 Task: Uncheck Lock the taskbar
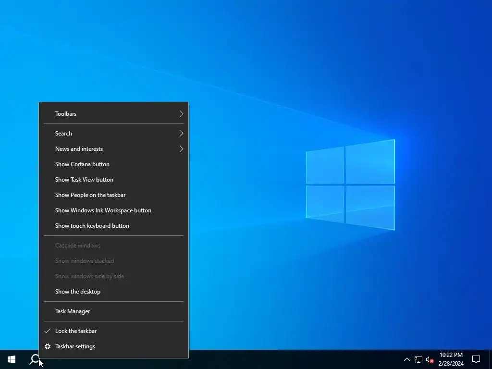click(x=113, y=331)
